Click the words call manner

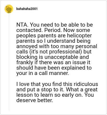[x=54, y=73]
